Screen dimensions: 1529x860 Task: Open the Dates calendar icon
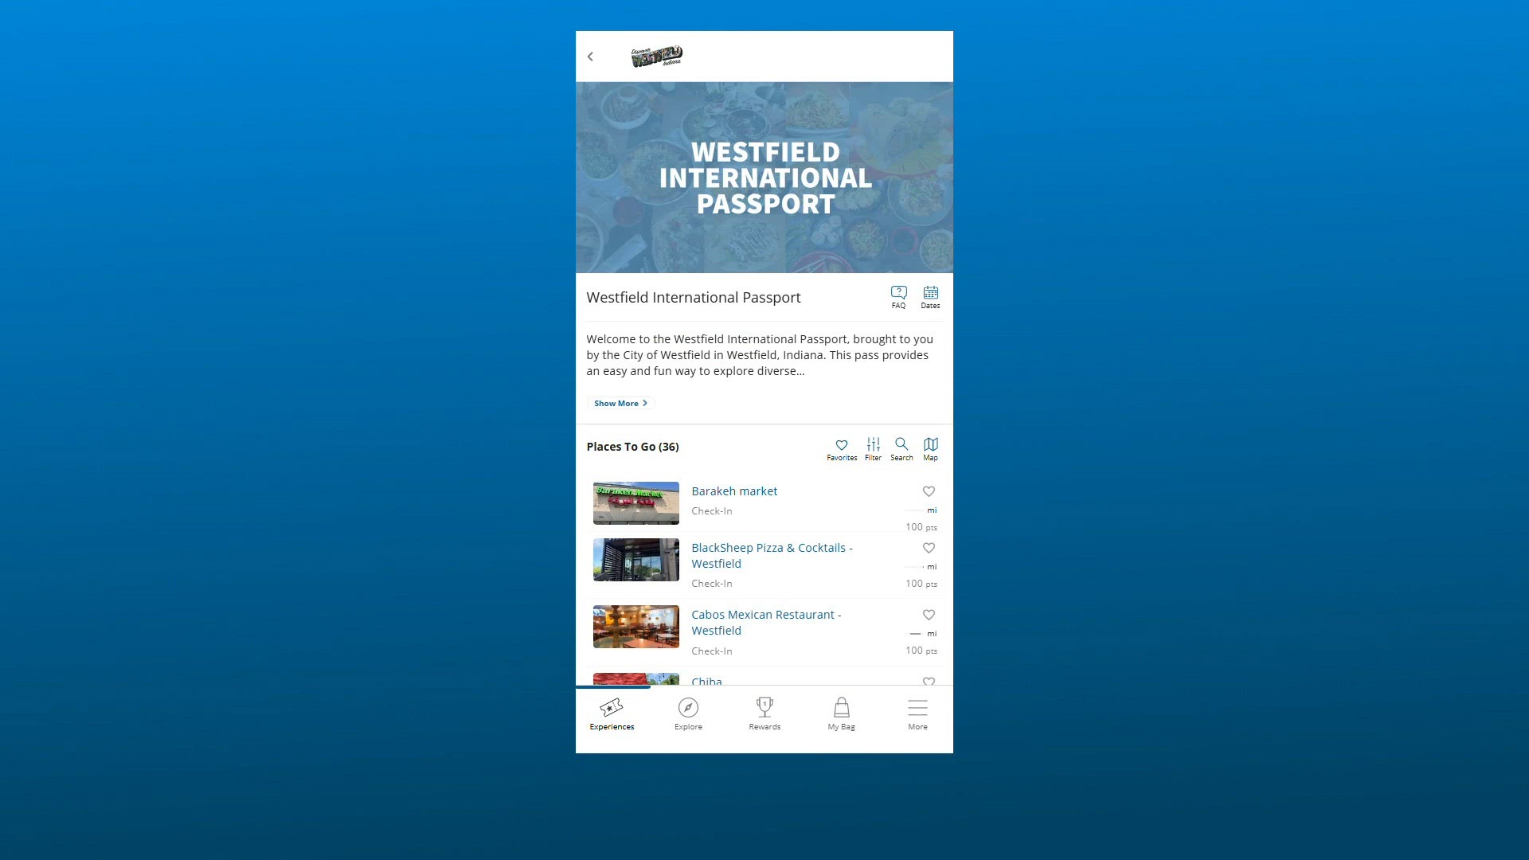coord(930,297)
